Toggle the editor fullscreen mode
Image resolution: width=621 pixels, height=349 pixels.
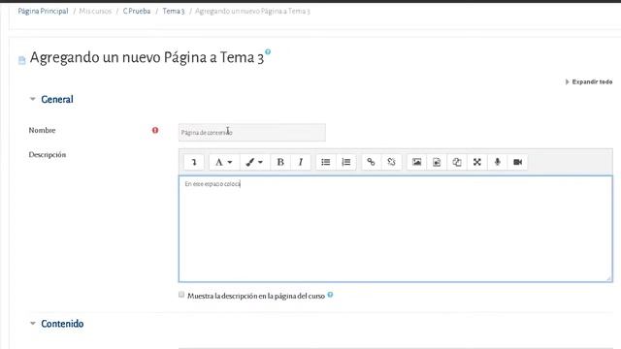[x=476, y=162]
